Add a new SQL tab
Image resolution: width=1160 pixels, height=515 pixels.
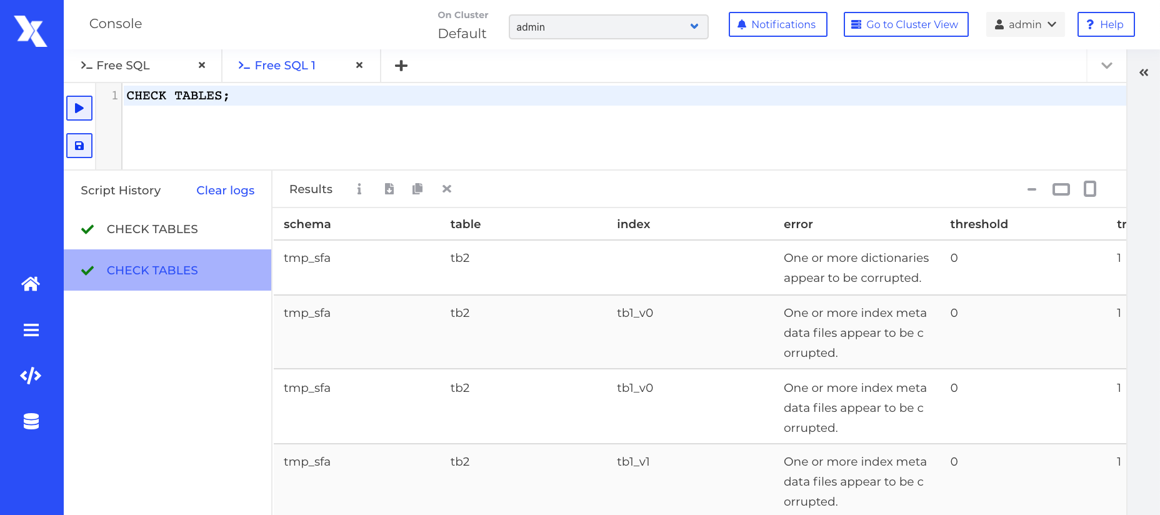[x=401, y=66]
